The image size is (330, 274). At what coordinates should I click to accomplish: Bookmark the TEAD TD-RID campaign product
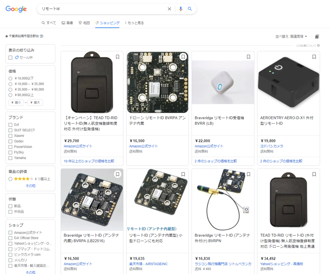point(118,57)
